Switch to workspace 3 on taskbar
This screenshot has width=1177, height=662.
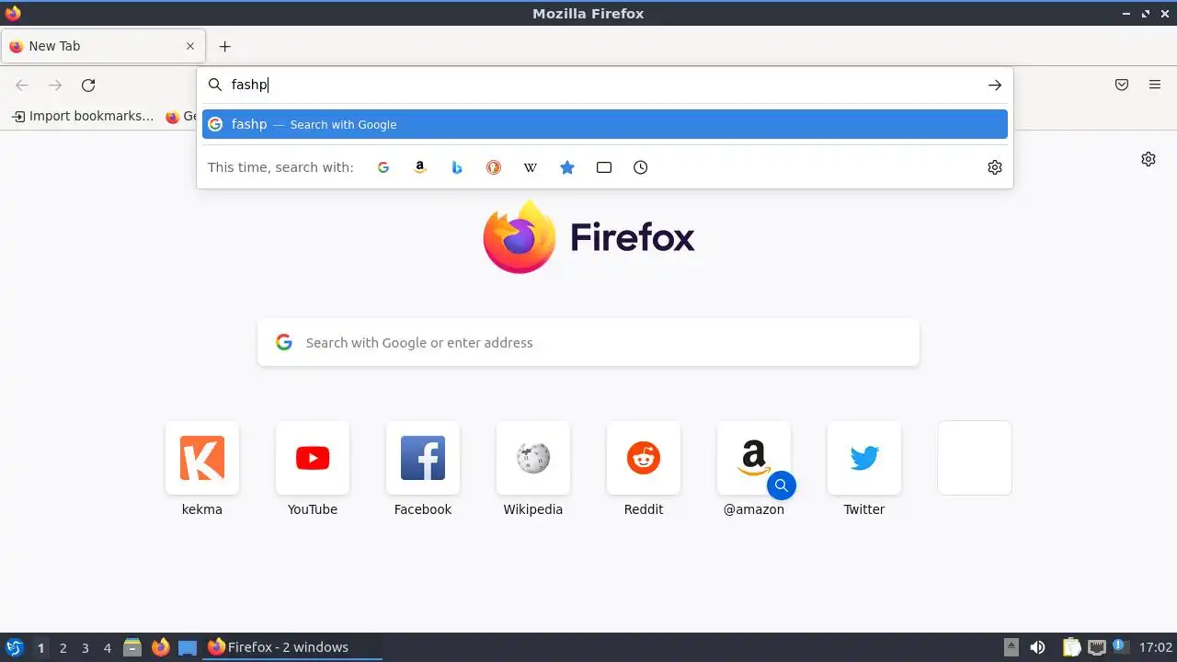click(x=85, y=648)
